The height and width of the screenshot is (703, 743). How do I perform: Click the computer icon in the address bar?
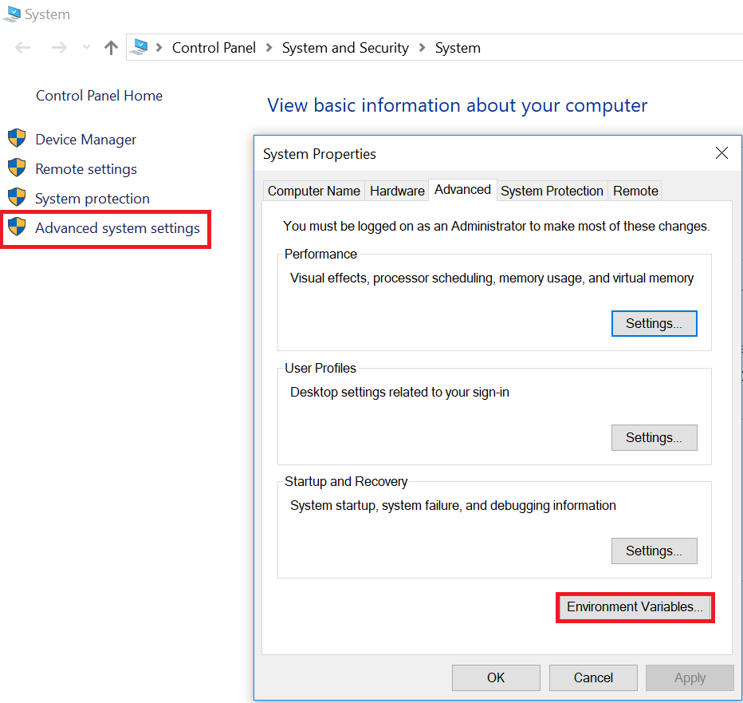pos(139,46)
